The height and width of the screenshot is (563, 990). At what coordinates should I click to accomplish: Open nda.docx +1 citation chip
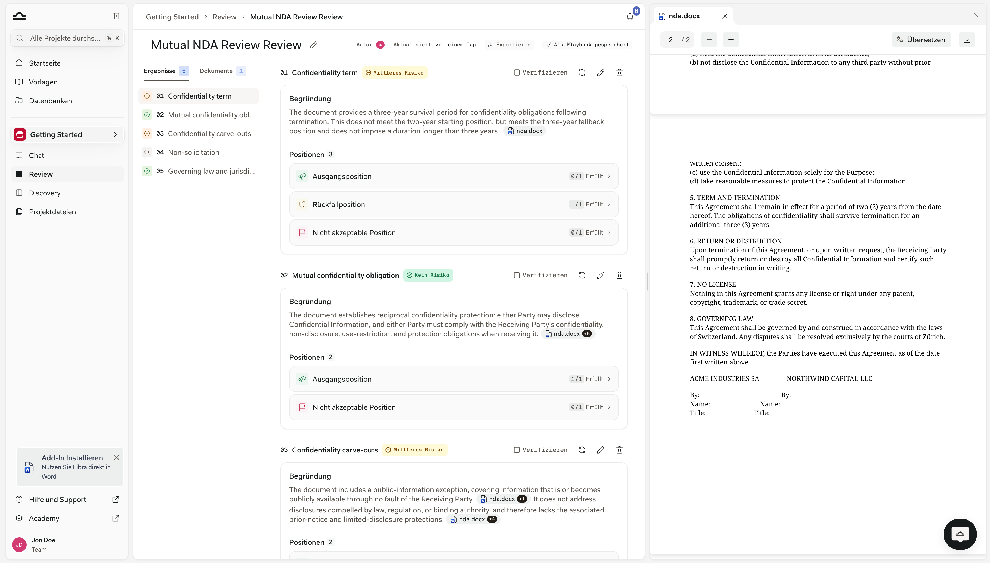[504, 499]
